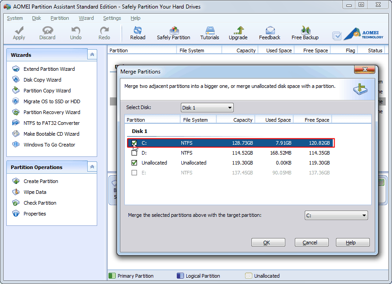Click dialog File System column header
This screenshot has height=284, width=392.
point(198,120)
